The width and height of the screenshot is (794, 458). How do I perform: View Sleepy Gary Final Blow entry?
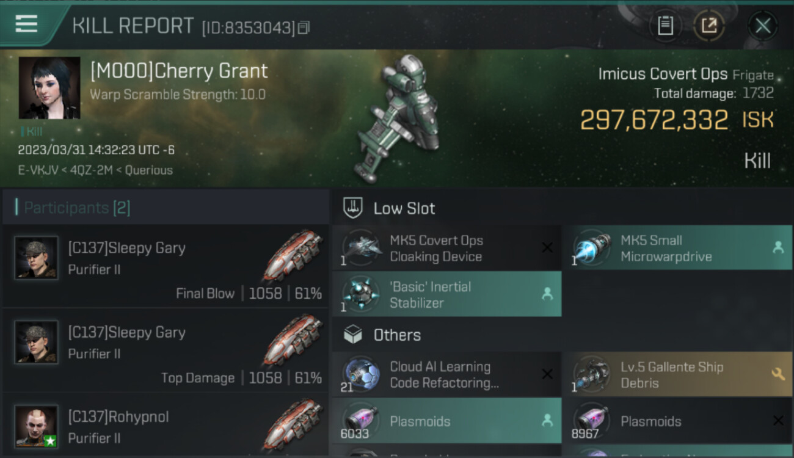[x=166, y=266]
